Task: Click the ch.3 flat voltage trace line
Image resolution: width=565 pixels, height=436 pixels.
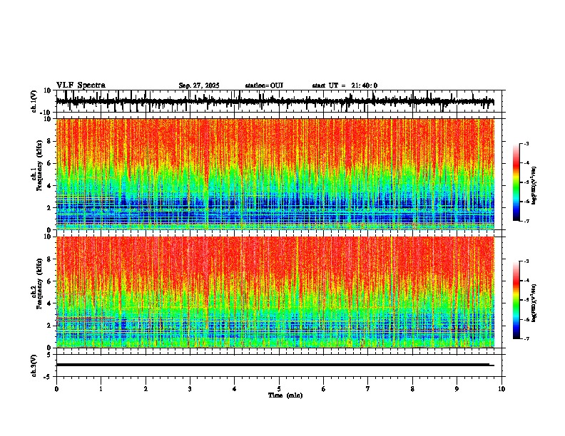Action: pos(275,365)
